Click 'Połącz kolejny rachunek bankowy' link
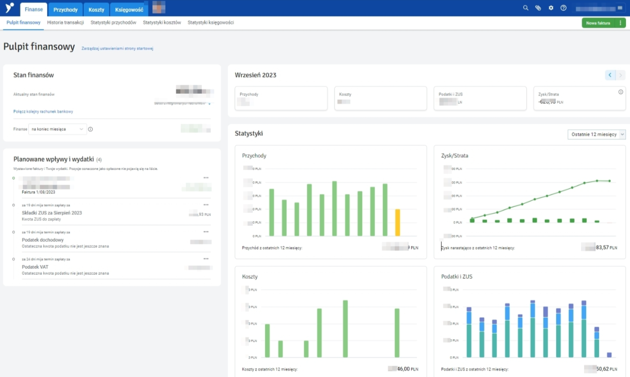 (x=43, y=112)
